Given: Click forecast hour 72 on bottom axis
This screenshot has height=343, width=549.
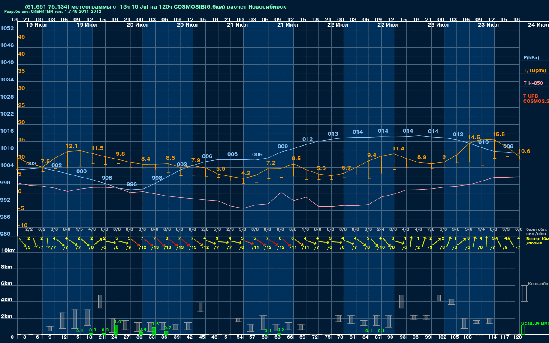Looking at the screenshot, I should pyautogui.click(x=315, y=337).
